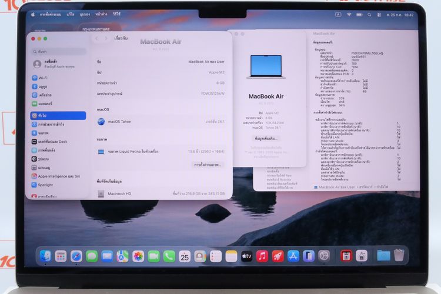Open System Settings gear in Dock

click(x=324, y=256)
